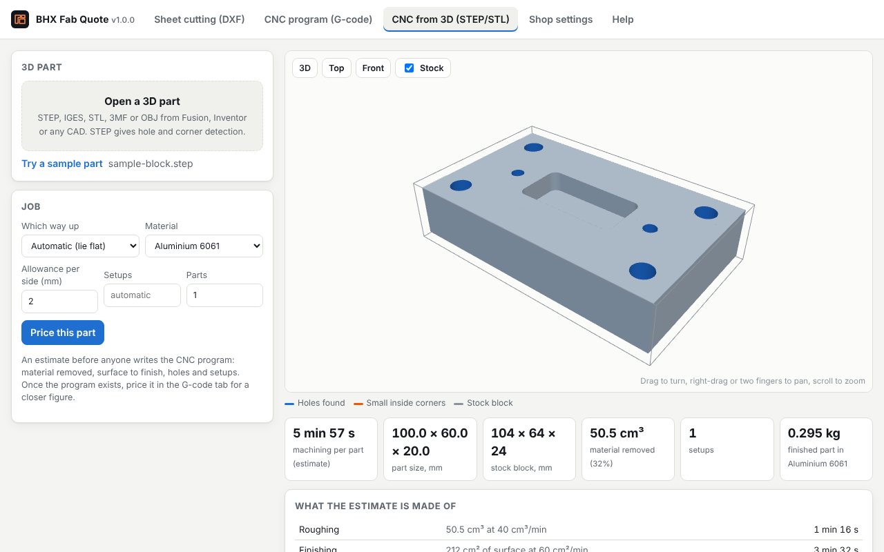Viewport: 884px width, 552px height.
Task: Click the Open a 3D part drop zone
Action: [142, 116]
